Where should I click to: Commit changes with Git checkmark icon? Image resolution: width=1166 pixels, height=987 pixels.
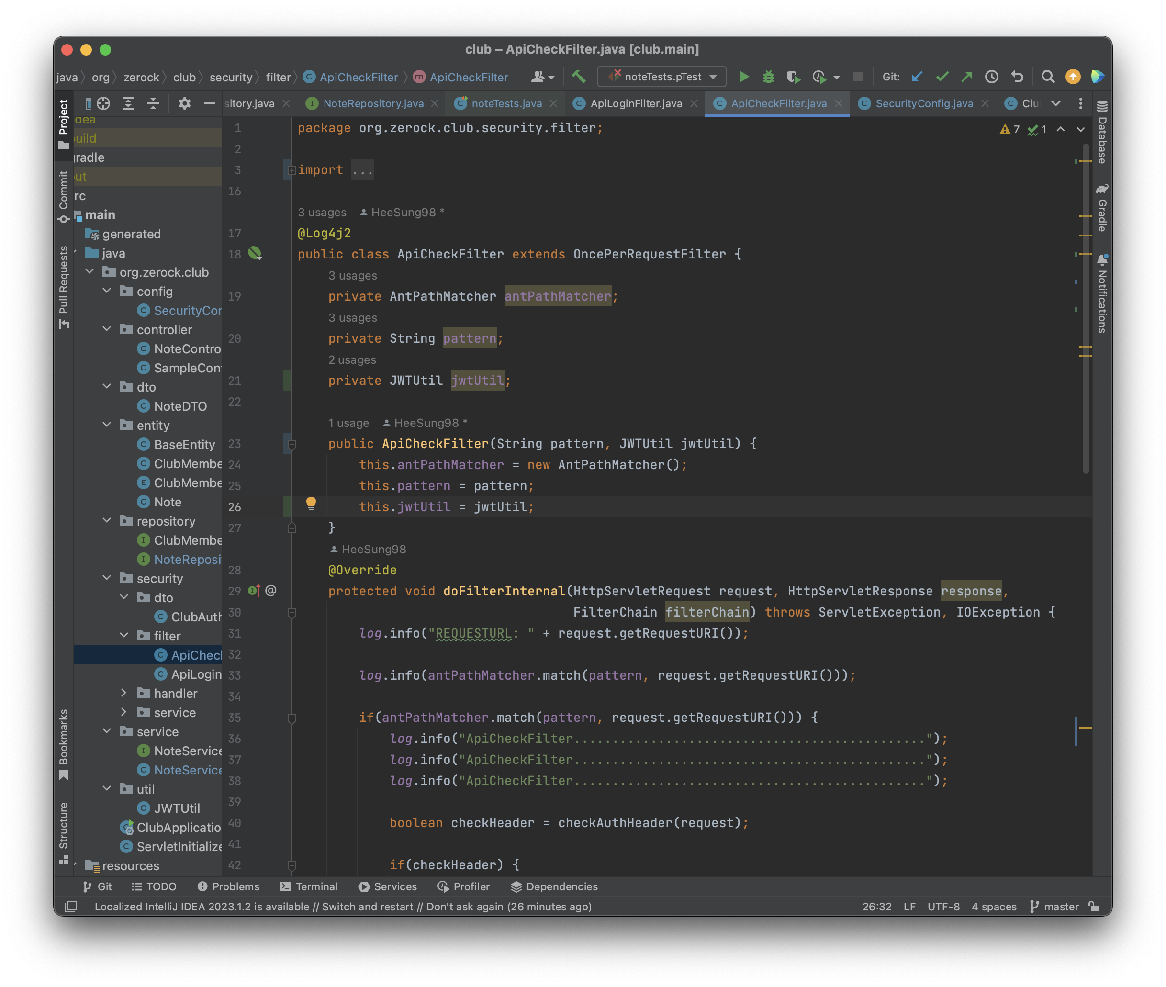(x=942, y=77)
